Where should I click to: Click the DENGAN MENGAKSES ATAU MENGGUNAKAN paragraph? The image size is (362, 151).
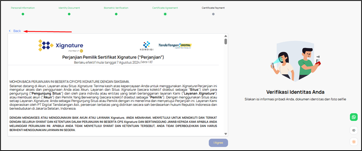113,123
